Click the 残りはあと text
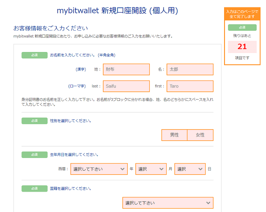Image resolution: width=266 pixels, height=212 pixels. point(242,36)
